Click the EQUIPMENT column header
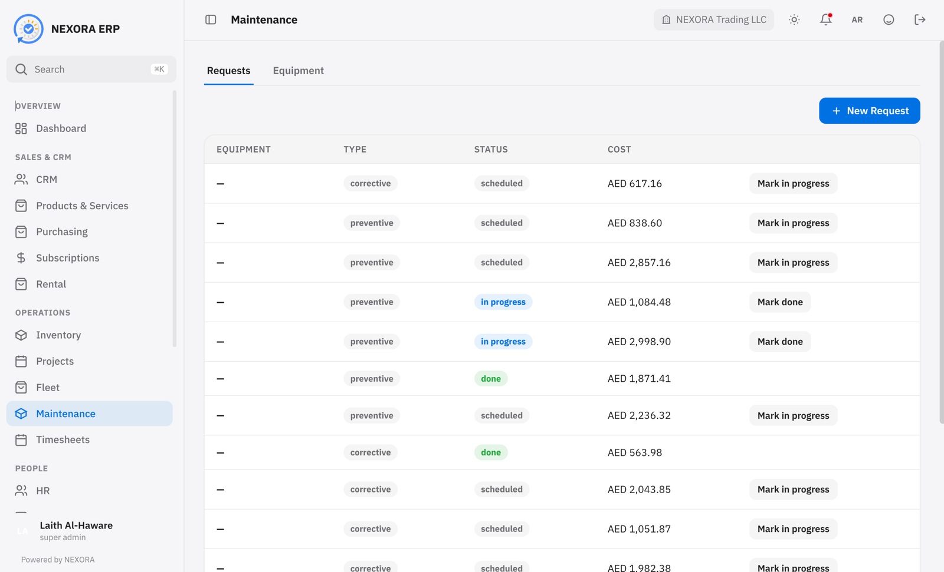 (x=243, y=150)
